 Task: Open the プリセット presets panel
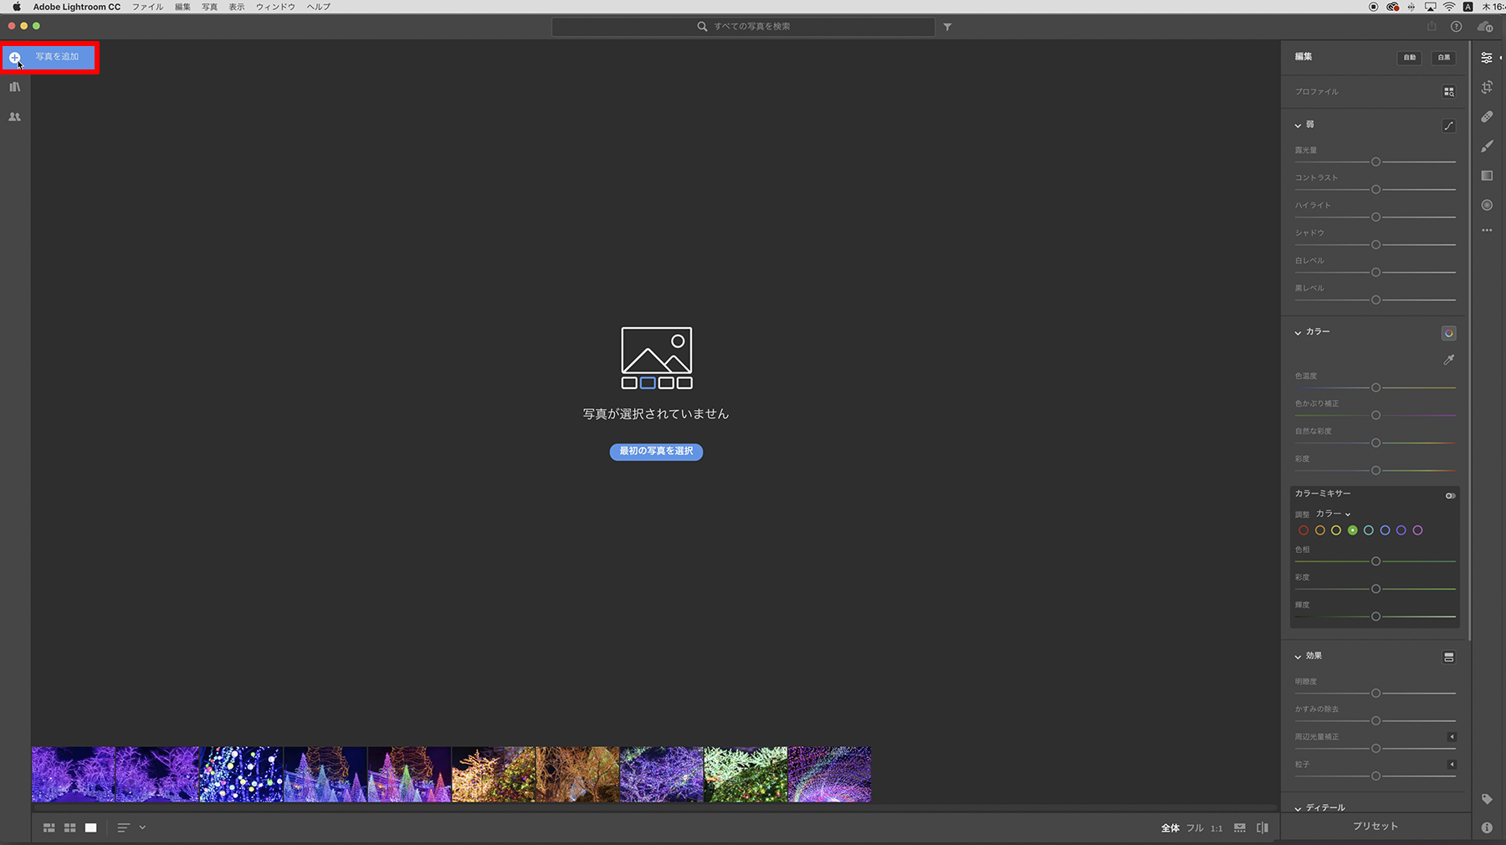tap(1375, 827)
